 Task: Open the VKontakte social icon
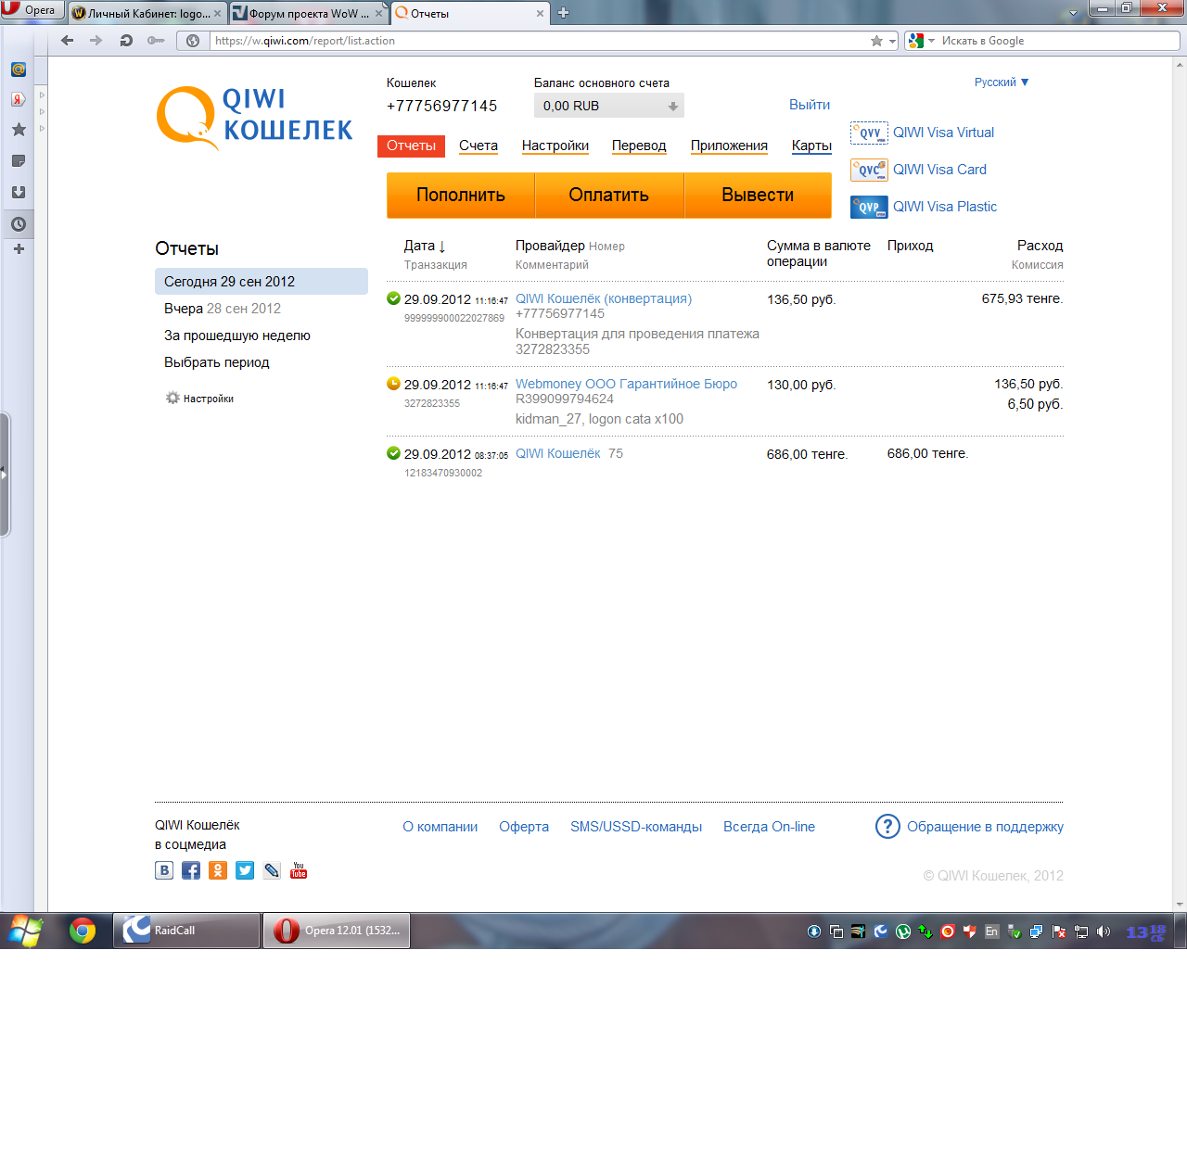pyautogui.click(x=164, y=870)
